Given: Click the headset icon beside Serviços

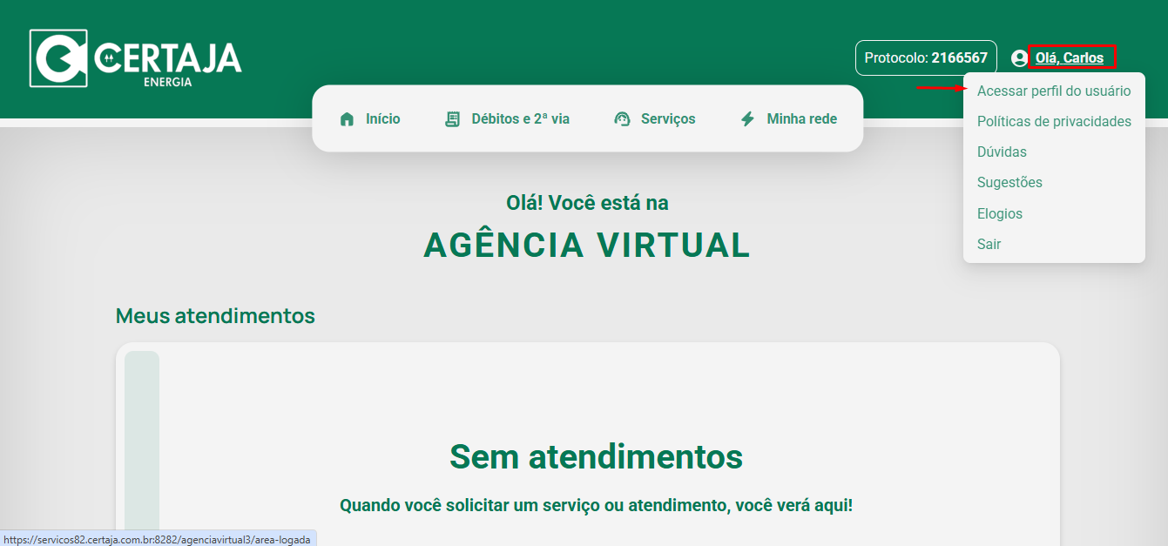Looking at the screenshot, I should coord(622,119).
